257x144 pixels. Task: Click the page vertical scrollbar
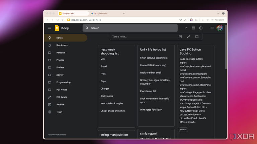[226, 47]
